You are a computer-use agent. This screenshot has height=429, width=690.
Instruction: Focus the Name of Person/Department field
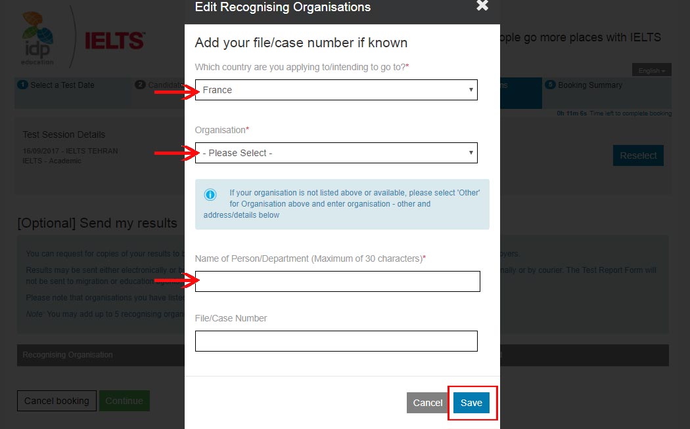(338, 281)
